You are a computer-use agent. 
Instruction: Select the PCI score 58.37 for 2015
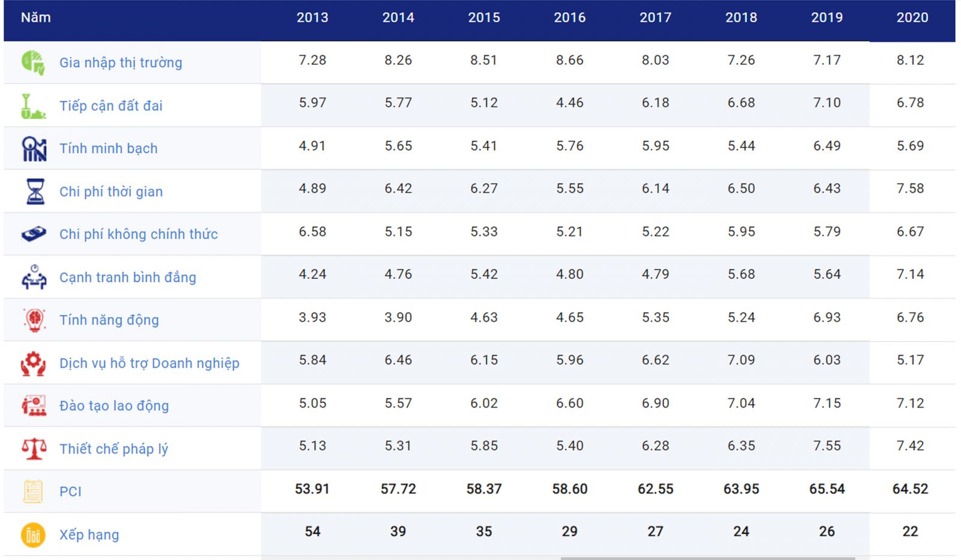pos(484,489)
